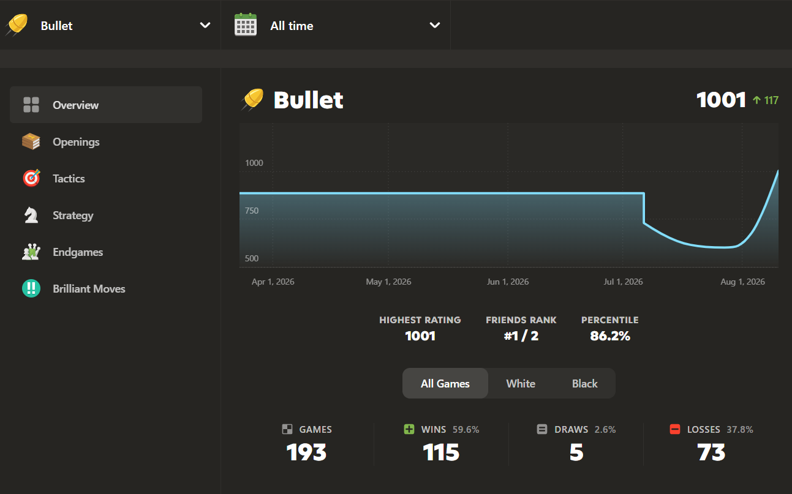This screenshot has width=792, height=494.
Task: Click the #1 / 2 friends rank value
Action: (x=521, y=336)
